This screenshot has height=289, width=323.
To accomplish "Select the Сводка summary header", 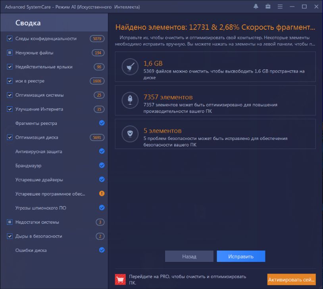I will 28,23.
